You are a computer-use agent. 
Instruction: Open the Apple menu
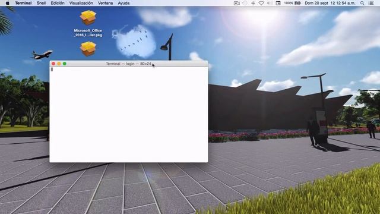[x=8, y=3]
